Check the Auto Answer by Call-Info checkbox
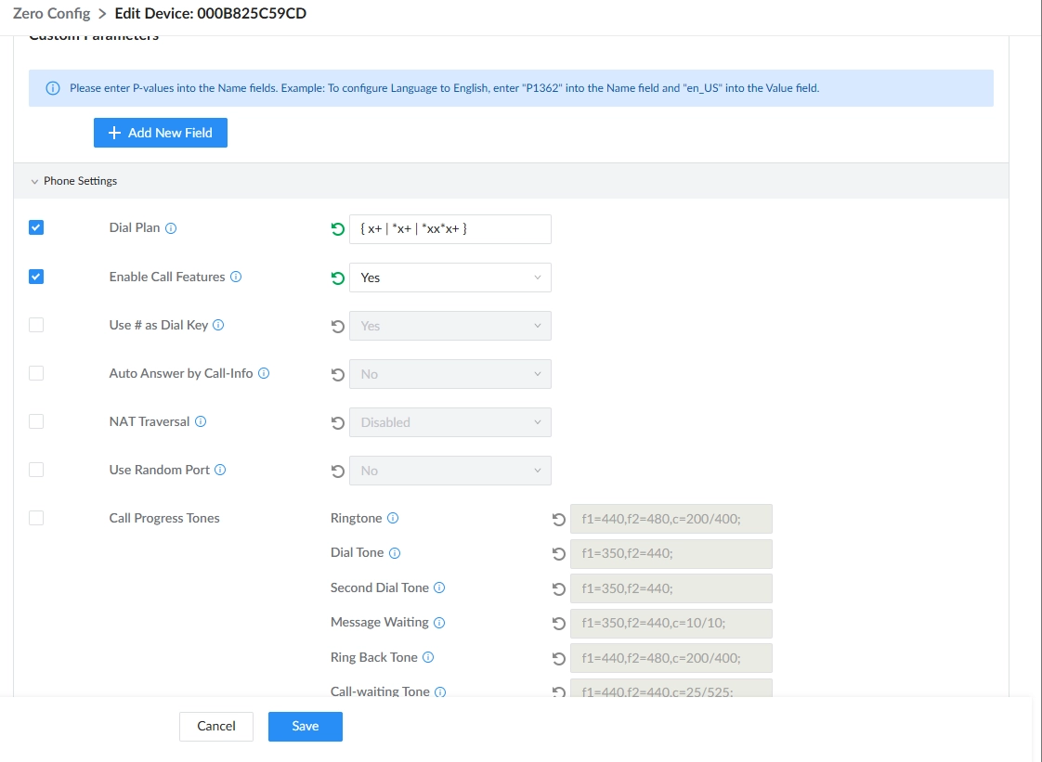This screenshot has height=762, width=1042. pos(36,373)
